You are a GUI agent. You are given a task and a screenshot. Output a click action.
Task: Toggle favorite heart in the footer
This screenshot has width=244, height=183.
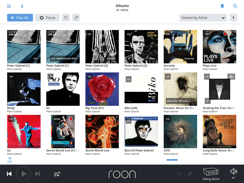pyautogui.click(x=179, y=173)
